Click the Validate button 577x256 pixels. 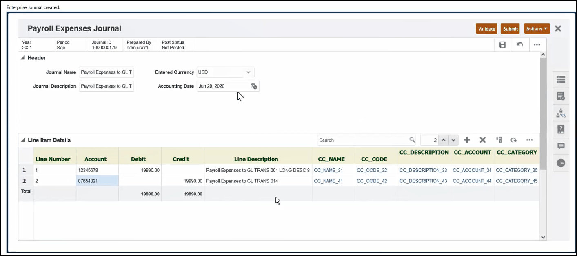486,28
